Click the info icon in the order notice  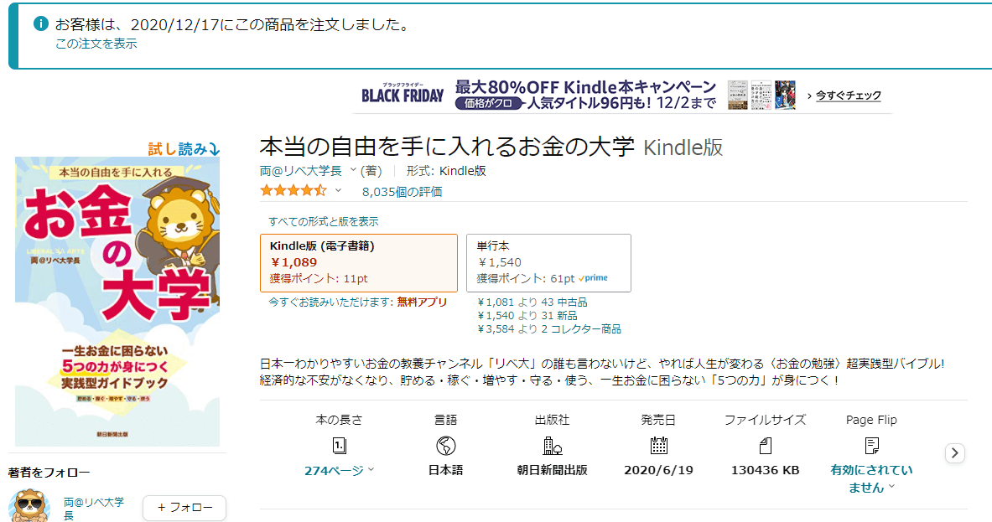40,24
